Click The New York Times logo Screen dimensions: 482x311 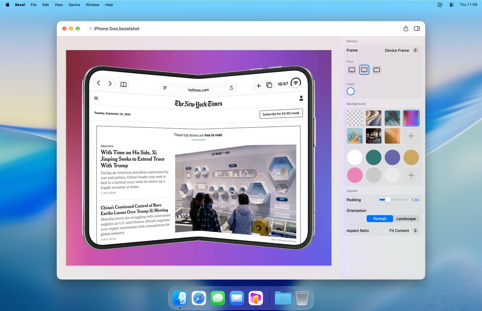(x=198, y=104)
